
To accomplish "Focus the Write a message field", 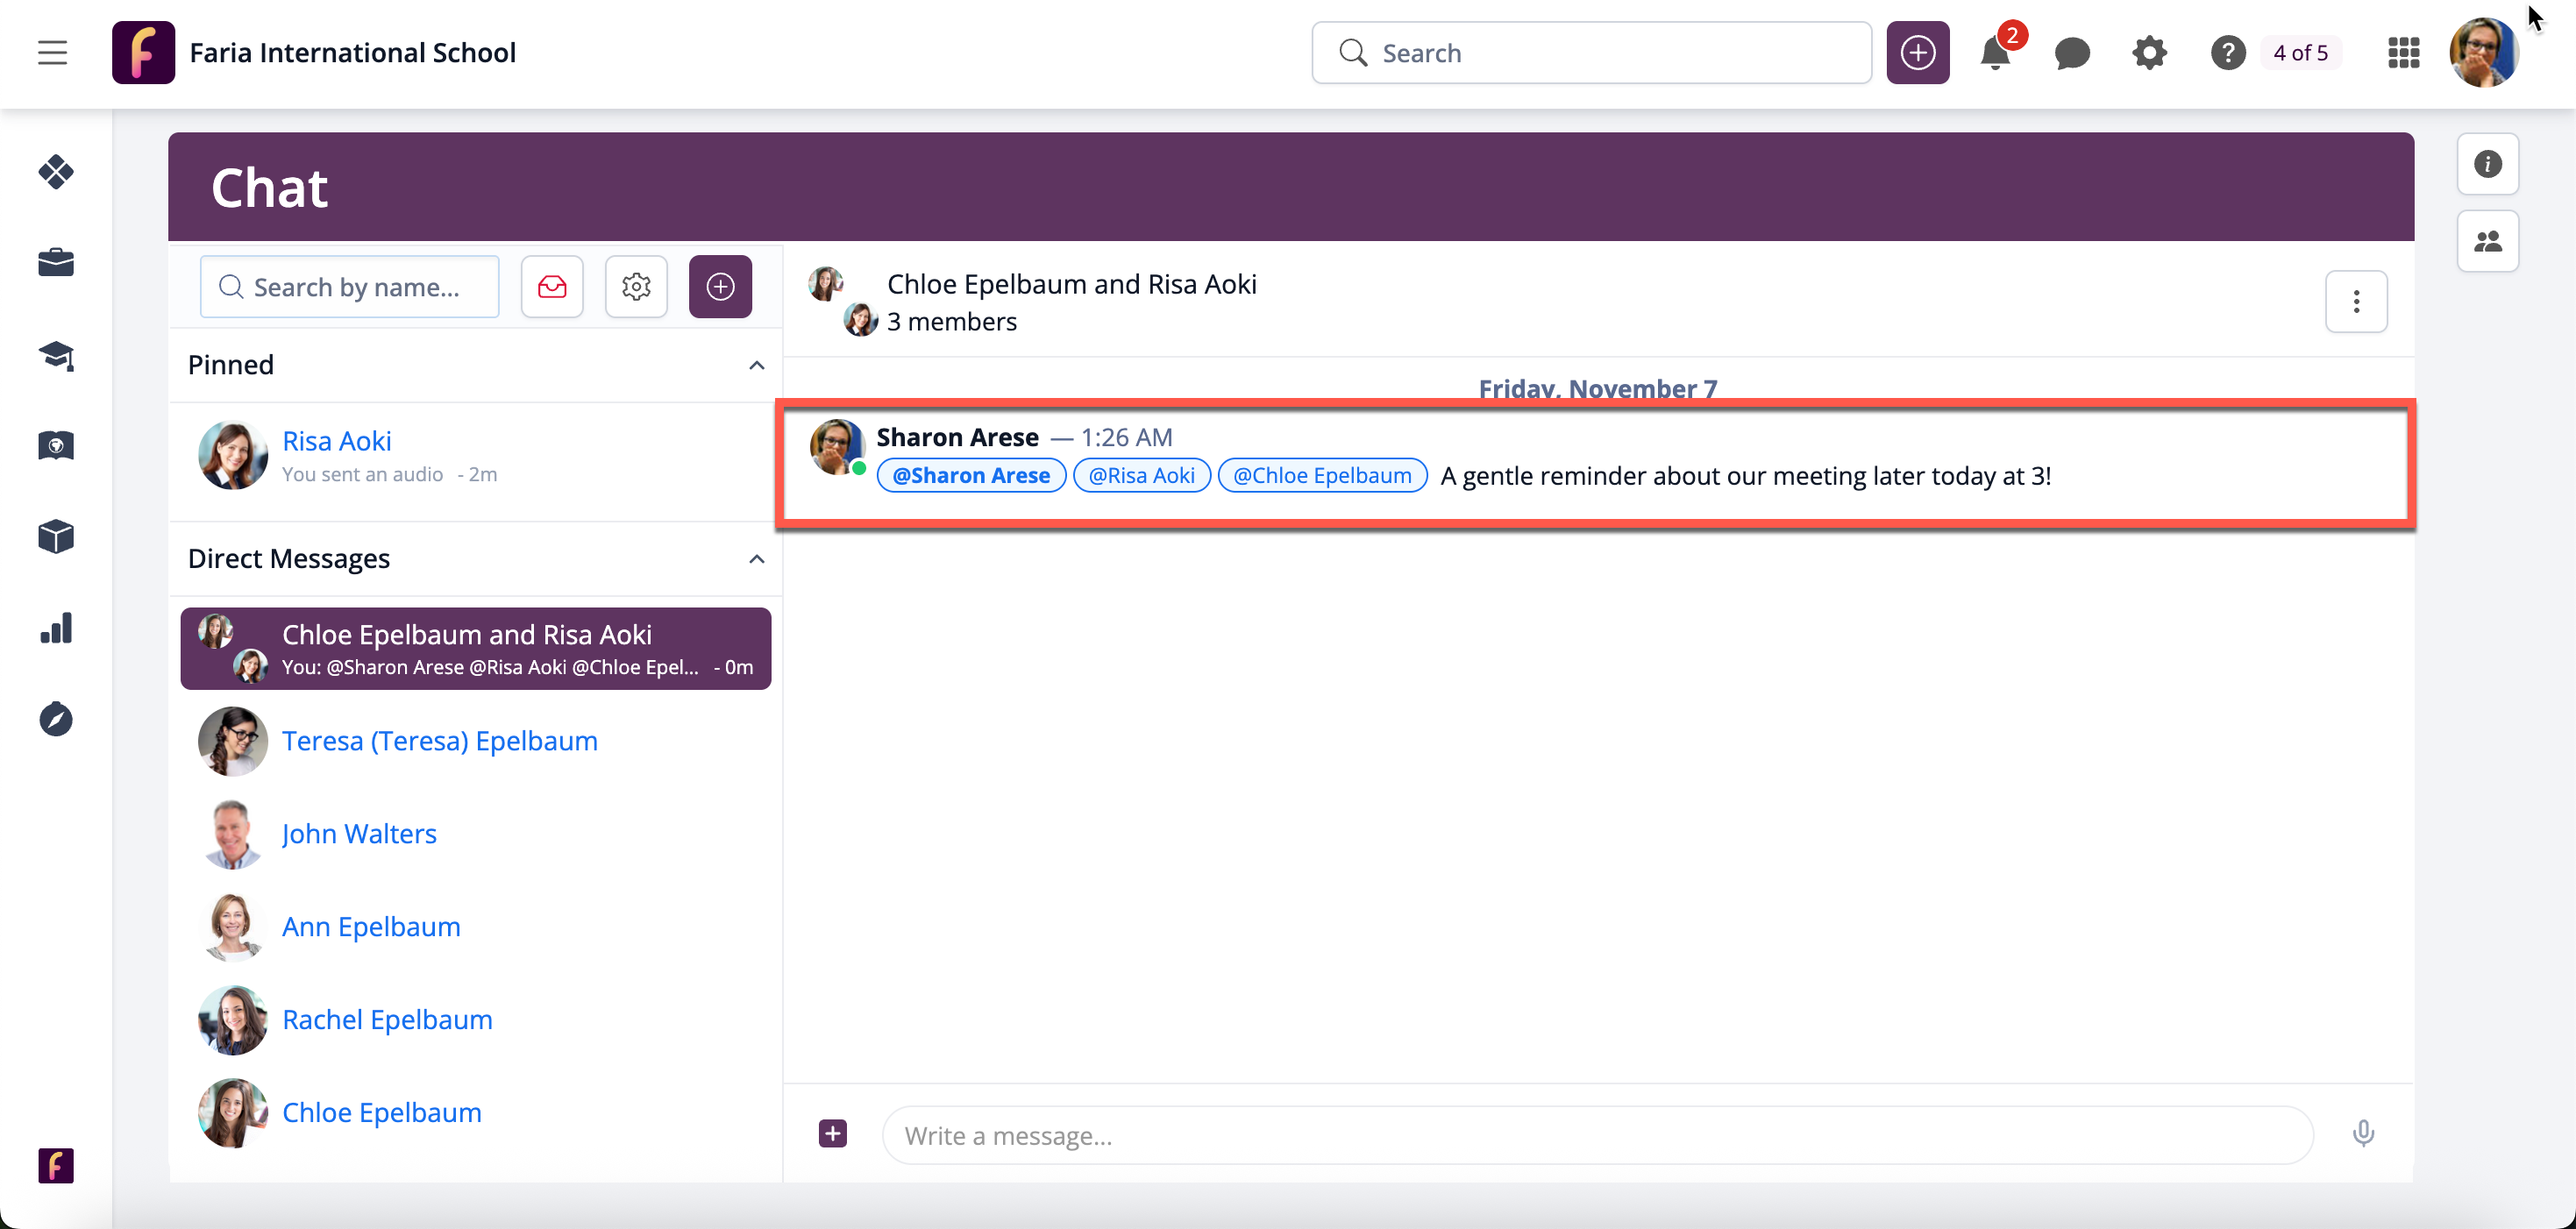I will [1596, 1135].
